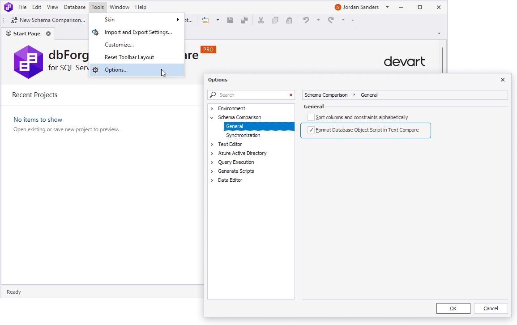This screenshot has width=517, height=325.
Task: Open the View menu
Action: point(52,7)
